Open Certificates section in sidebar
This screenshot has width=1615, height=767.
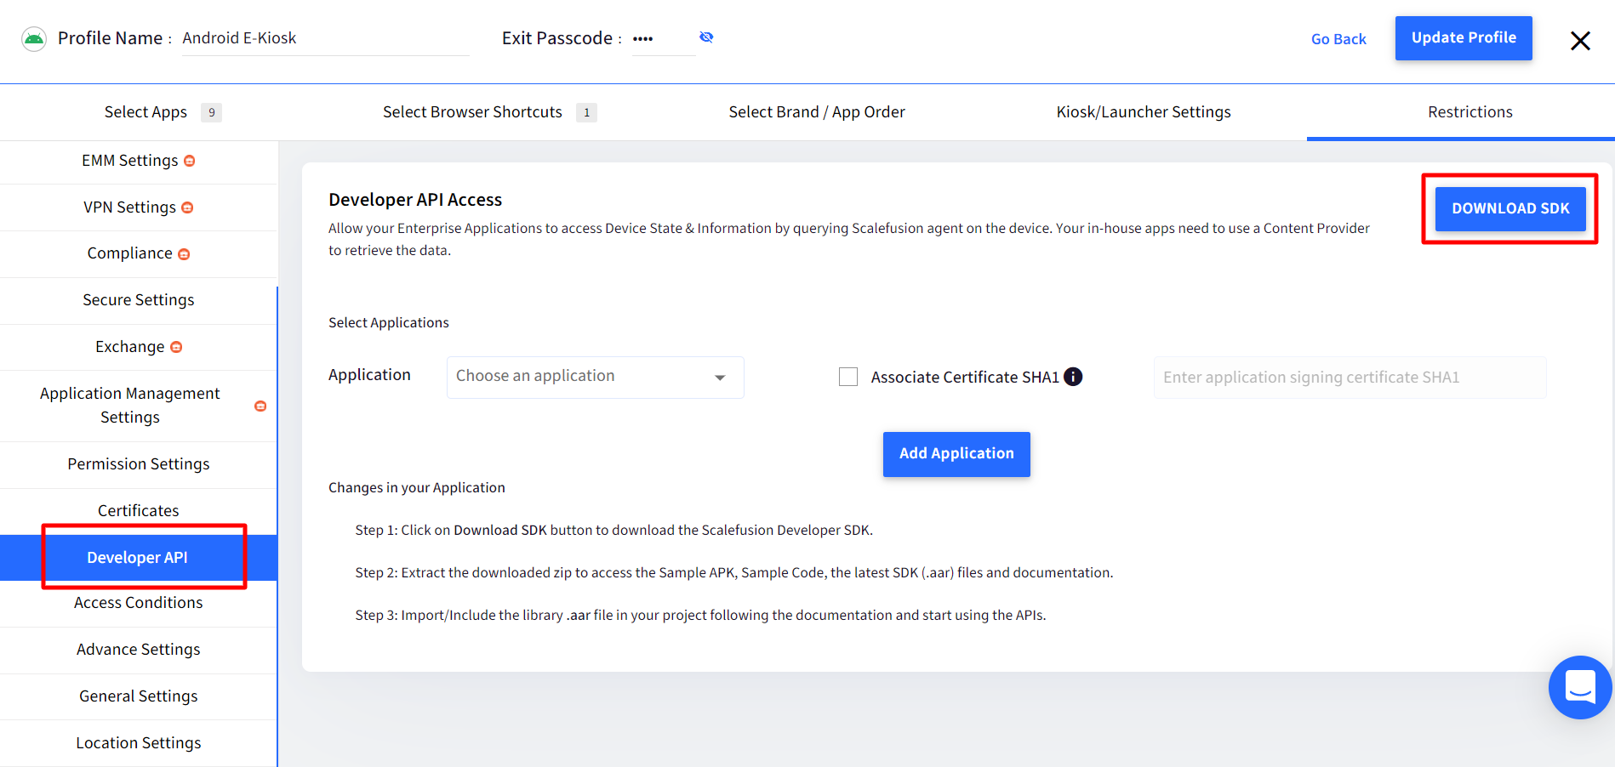pos(139,511)
